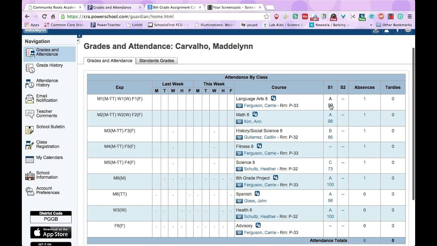Open the Newsela bookmark
The height and width of the screenshot is (246, 437).
click(x=329, y=25)
